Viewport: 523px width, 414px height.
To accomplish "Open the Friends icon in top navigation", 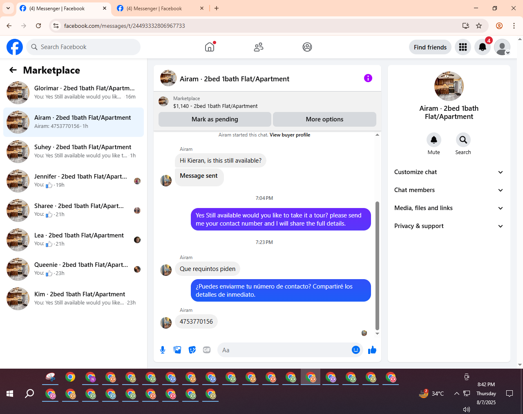I will (x=259, y=47).
